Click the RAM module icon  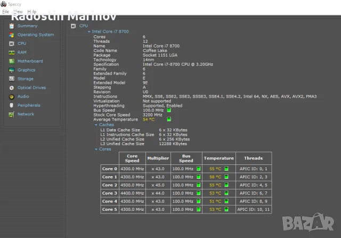[12, 52]
